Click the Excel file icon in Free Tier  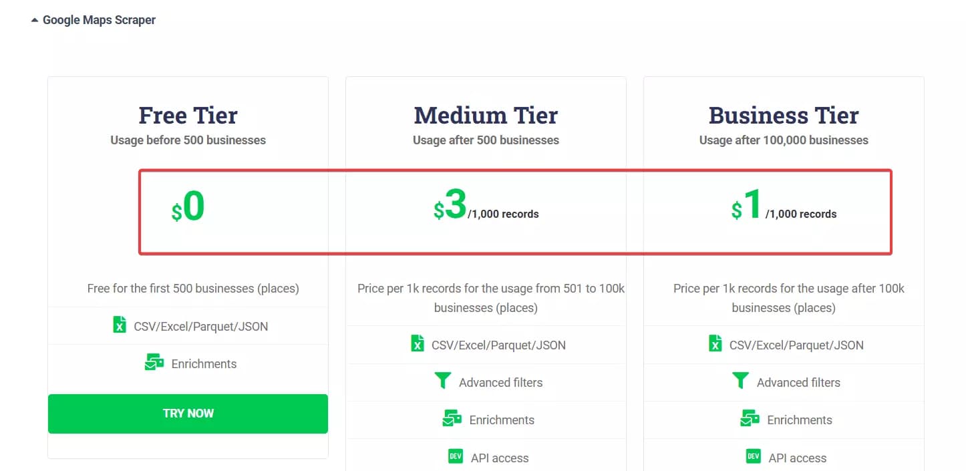pyautogui.click(x=119, y=326)
